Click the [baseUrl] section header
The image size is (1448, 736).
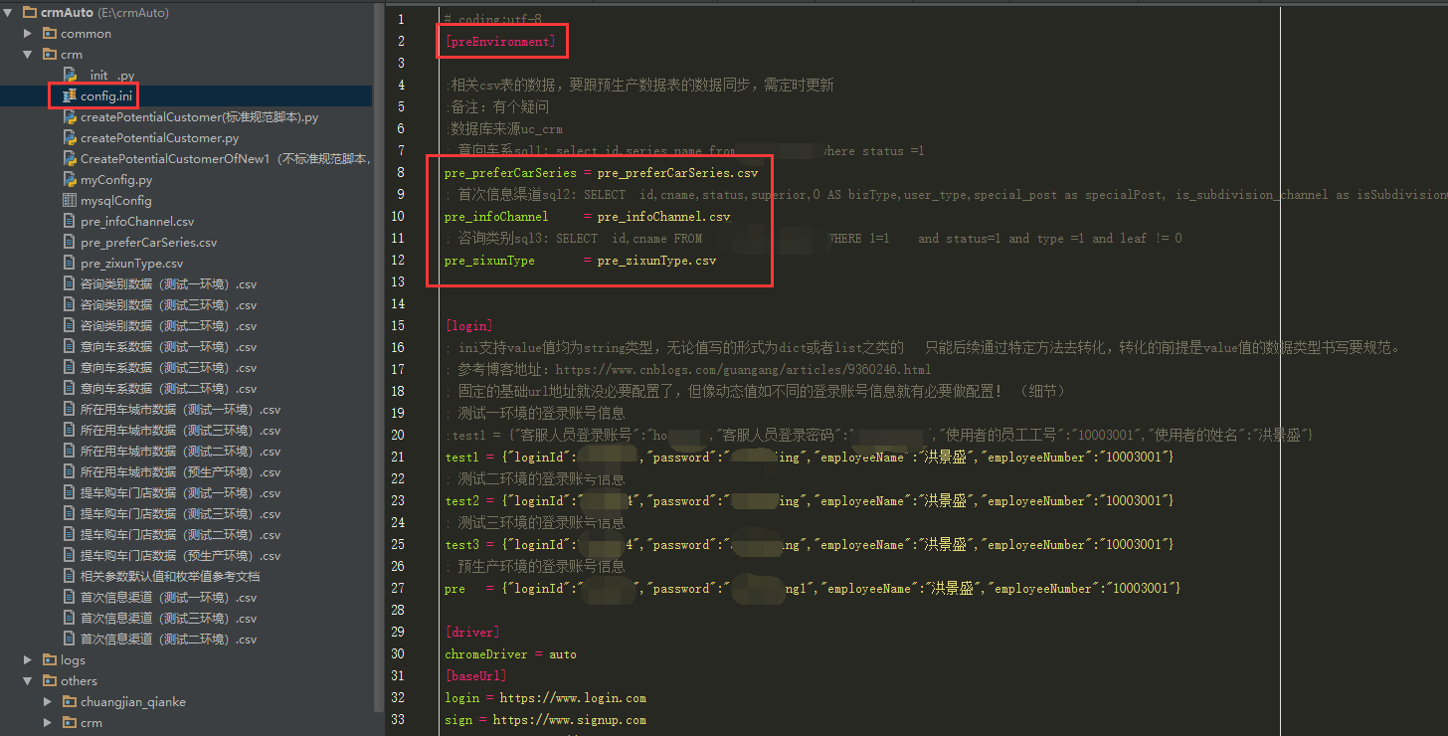pos(475,676)
